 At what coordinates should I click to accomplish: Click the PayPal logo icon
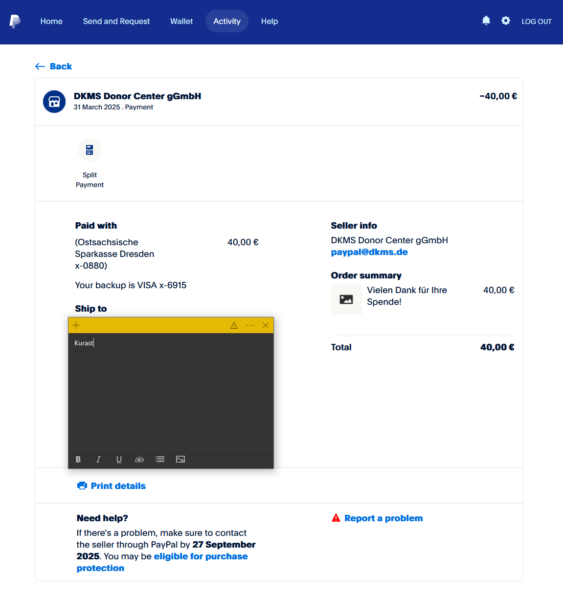(x=15, y=21)
